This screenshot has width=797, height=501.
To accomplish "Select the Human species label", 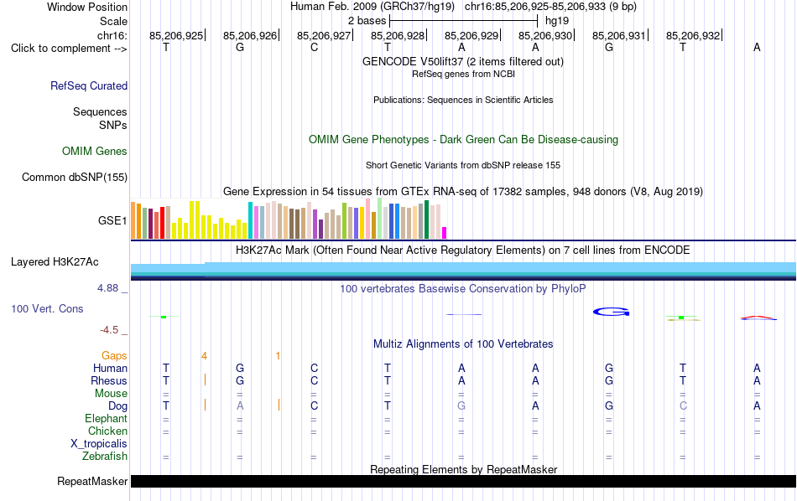I will 110,368.
